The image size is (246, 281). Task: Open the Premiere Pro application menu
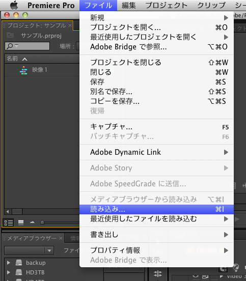51,6
